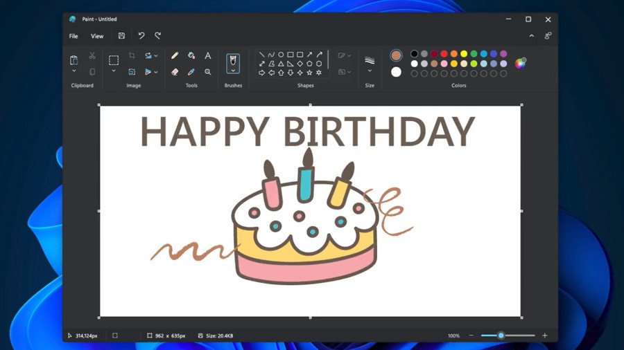The width and height of the screenshot is (624, 350).
Task: Collapse the ribbon with the chevron
Action: pyautogui.click(x=532, y=36)
